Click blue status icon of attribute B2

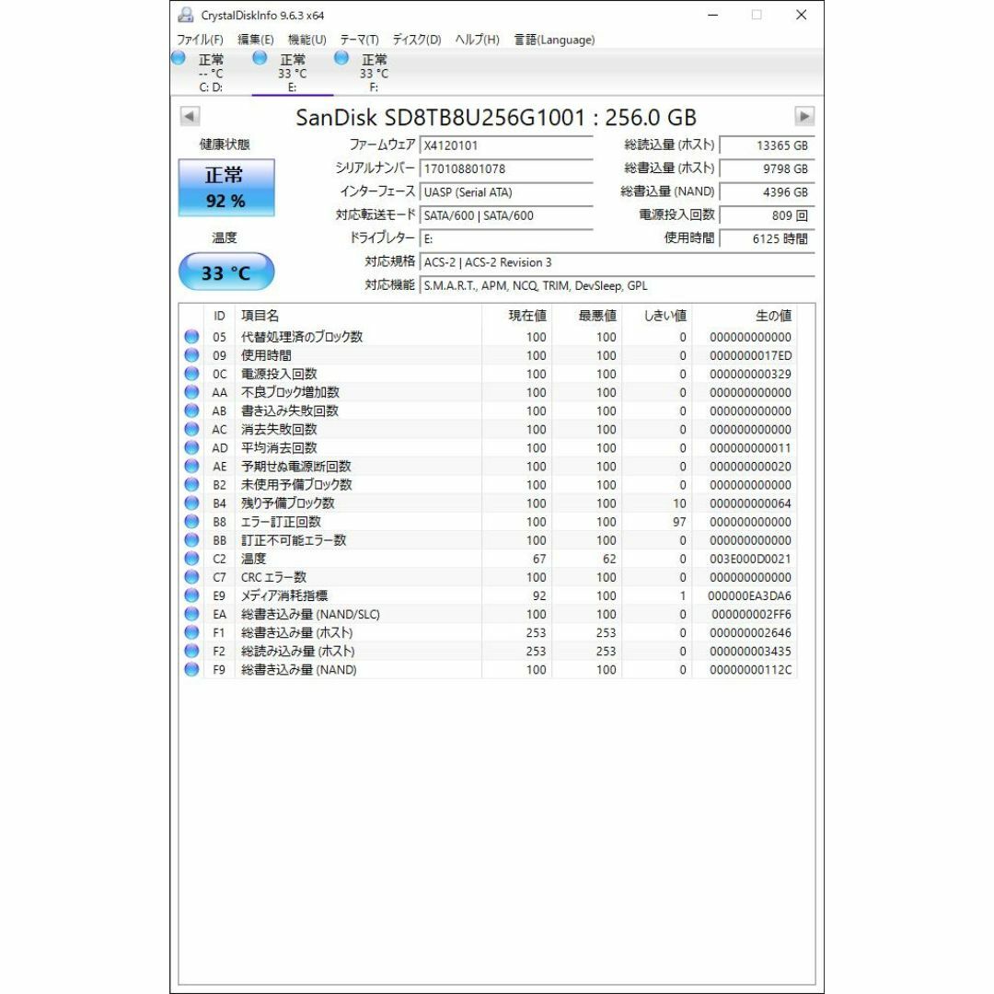pos(191,484)
